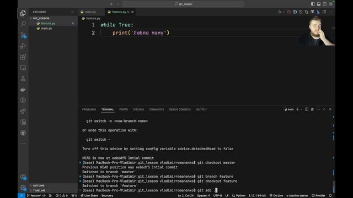
Task: Open the run options dropdown beside the play button
Action: pyautogui.click(x=284, y=12)
